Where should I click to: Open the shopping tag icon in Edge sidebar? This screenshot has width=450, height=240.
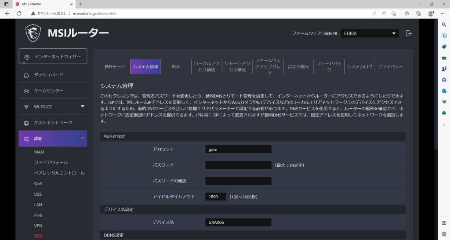444,47
